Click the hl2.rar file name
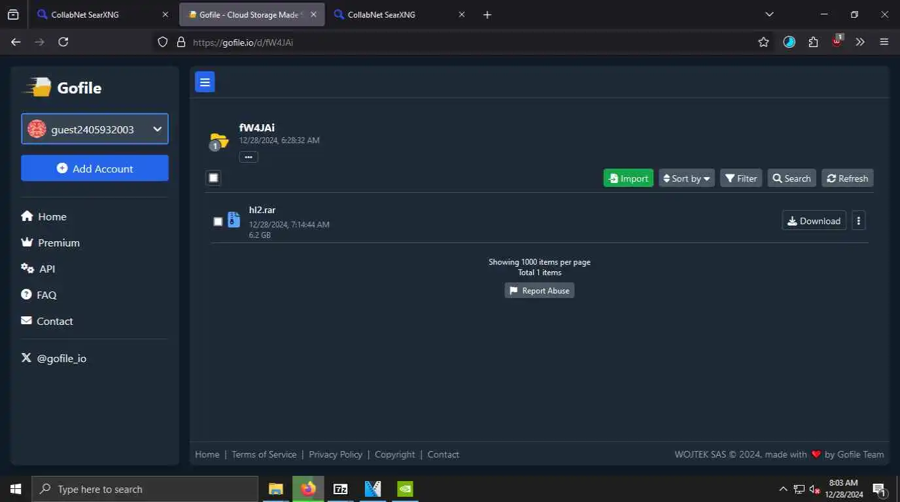 point(262,210)
